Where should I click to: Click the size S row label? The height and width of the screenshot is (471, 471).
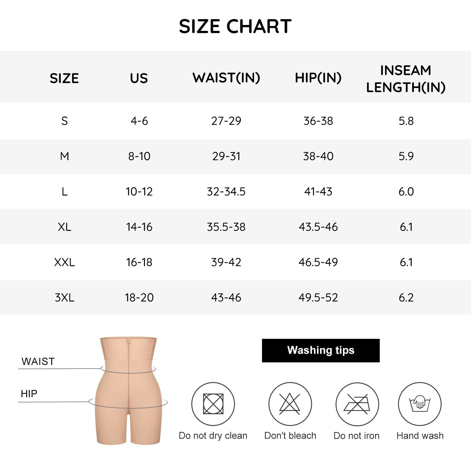tap(64, 121)
